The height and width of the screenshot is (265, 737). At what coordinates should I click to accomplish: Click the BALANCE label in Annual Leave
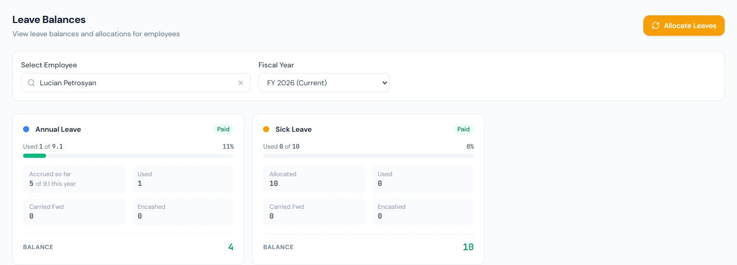[38, 247]
